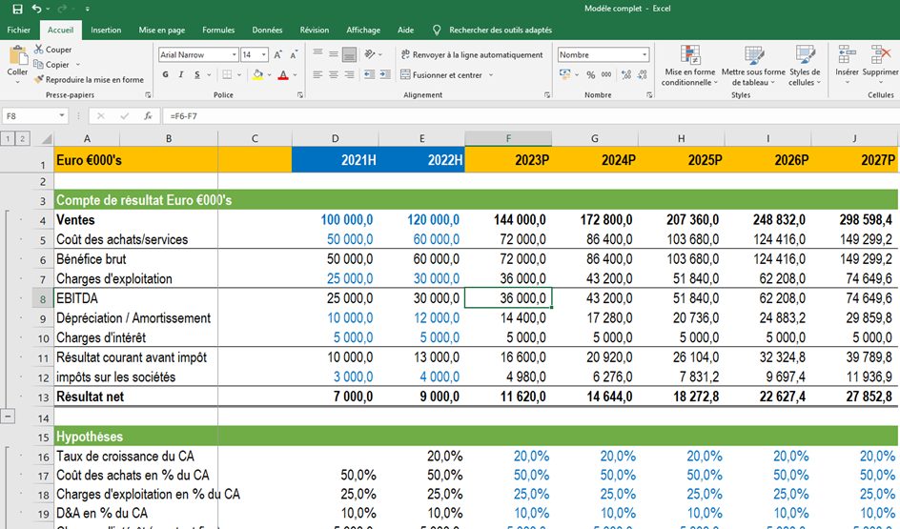Click the Couper (cut) scissors icon

[x=38, y=50]
